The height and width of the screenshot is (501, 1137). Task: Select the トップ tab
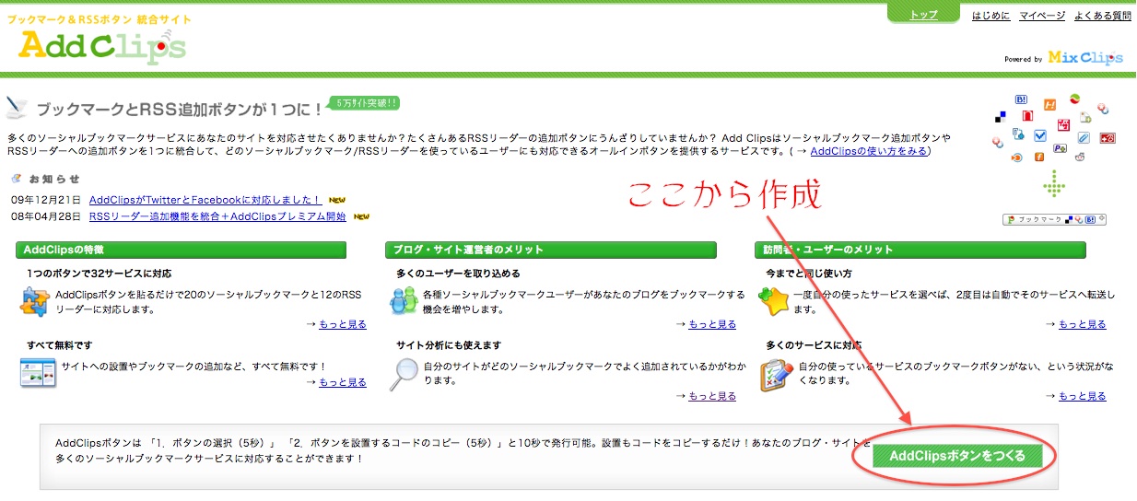pyautogui.click(x=922, y=15)
